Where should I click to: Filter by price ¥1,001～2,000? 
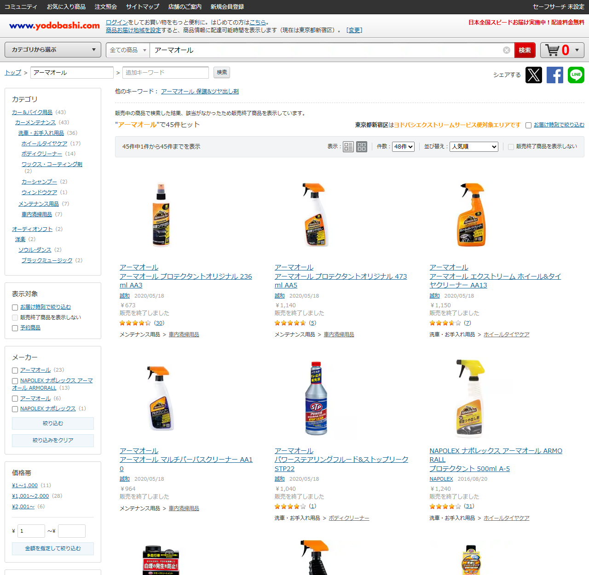coord(30,496)
